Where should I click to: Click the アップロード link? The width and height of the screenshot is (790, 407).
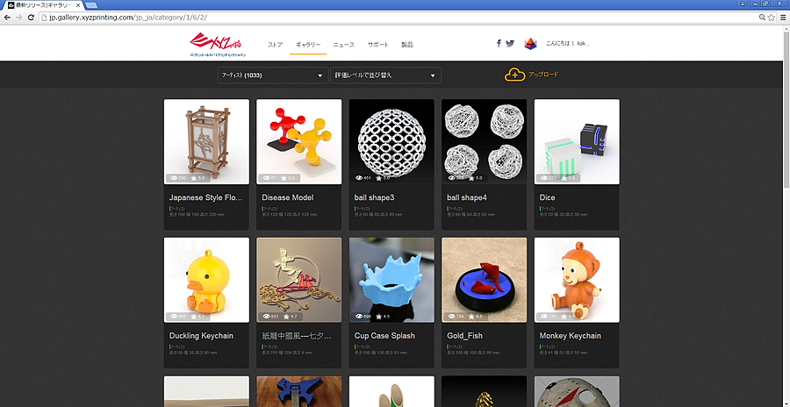(543, 75)
